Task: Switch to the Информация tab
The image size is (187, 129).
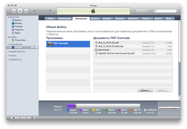Action: click(64, 18)
